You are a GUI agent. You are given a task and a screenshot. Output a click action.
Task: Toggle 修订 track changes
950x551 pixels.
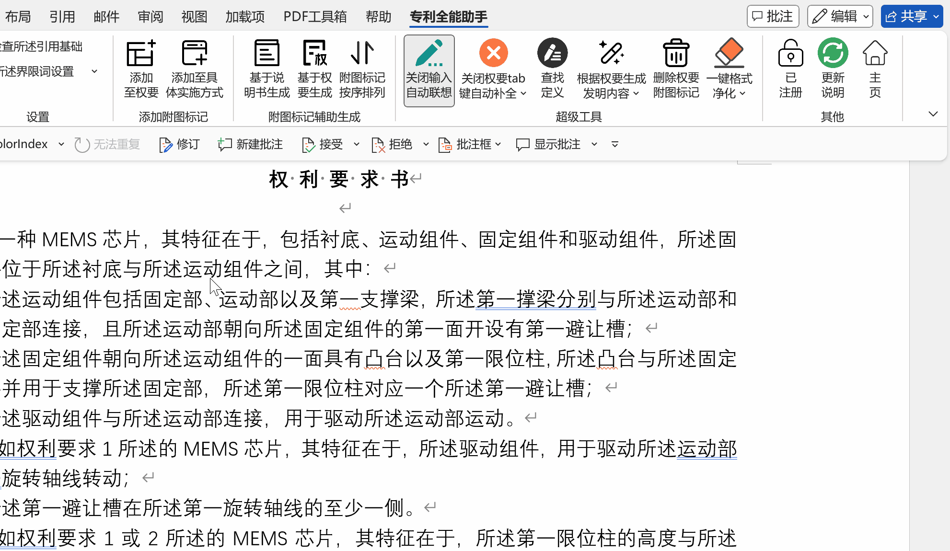coord(179,145)
